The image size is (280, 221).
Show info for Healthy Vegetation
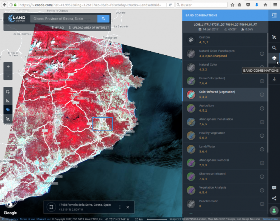click(x=262, y=136)
